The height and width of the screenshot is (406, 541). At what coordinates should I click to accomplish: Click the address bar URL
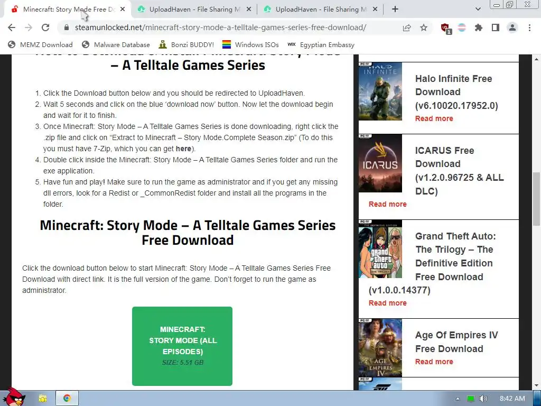pyautogui.click(x=220, y=27)
